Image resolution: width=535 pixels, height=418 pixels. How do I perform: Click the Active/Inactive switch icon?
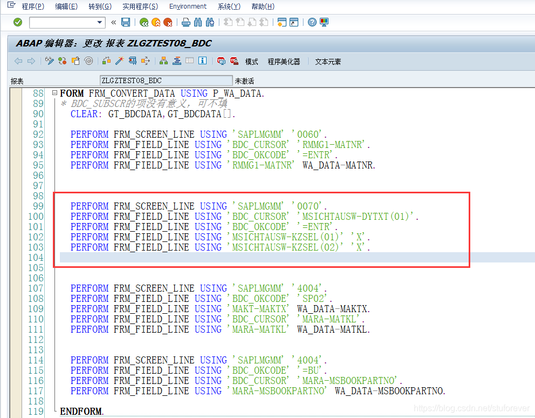(x=63, y=61)
